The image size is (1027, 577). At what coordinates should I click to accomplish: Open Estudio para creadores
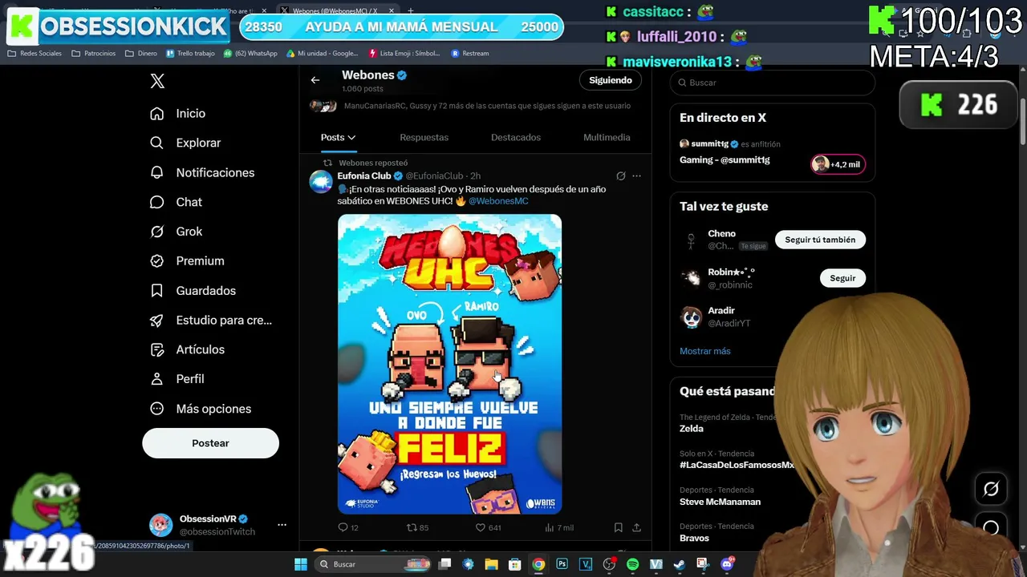(x=211, y=321)
